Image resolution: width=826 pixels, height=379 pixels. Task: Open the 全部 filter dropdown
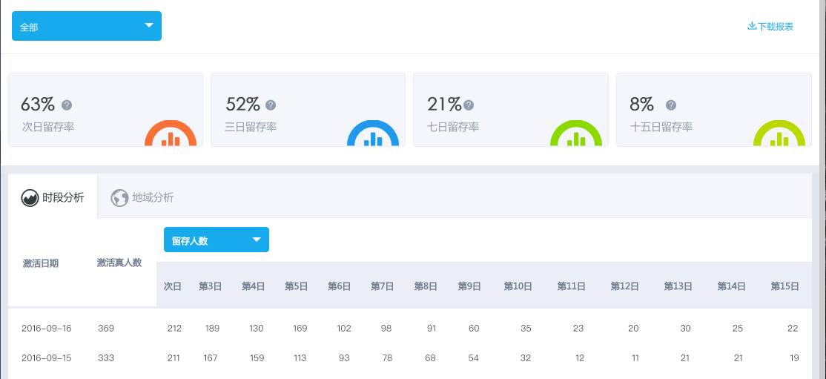[87, 26]
